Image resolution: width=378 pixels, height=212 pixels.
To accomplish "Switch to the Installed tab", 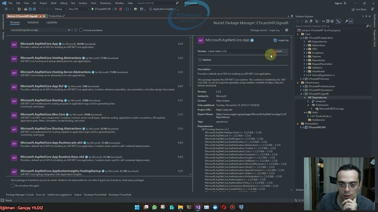I will pos(33,22).
